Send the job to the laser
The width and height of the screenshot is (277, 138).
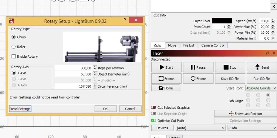click(x=262, y=67)
